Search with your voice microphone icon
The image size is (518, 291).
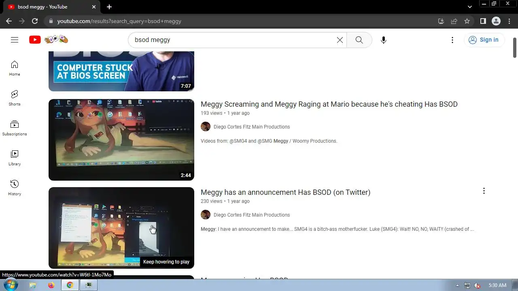coord(384,40)
